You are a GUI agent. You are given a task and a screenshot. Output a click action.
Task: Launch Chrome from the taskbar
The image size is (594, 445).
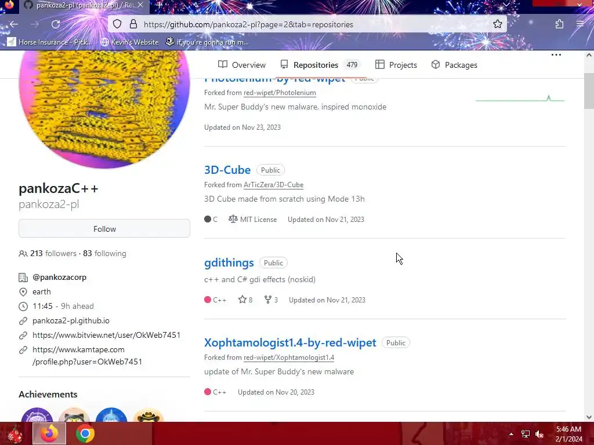(85, 433)
